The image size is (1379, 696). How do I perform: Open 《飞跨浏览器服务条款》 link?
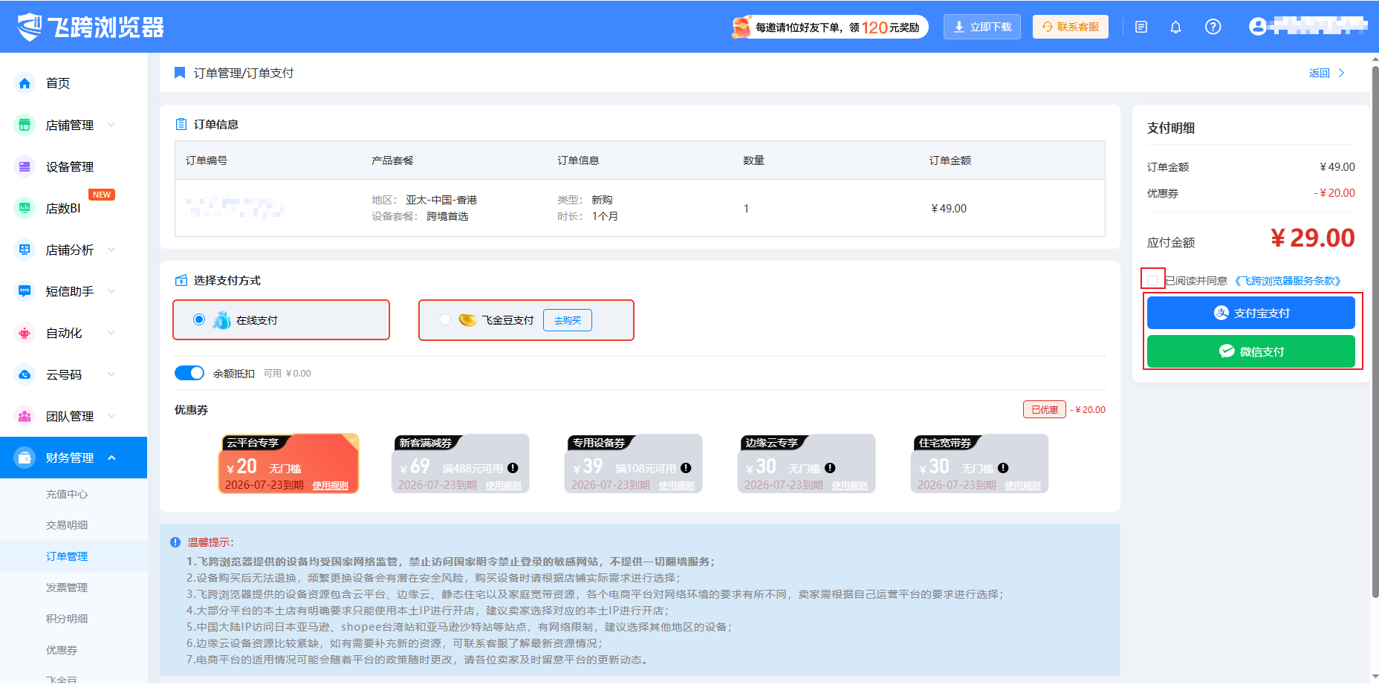click(x=1288, y=281)
